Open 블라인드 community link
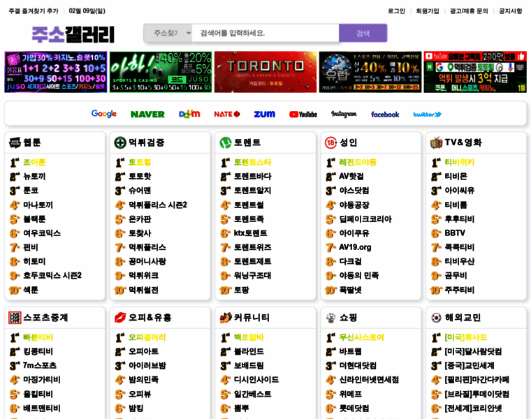This screenshot has width=531, height=419. [x=249, y=351]
